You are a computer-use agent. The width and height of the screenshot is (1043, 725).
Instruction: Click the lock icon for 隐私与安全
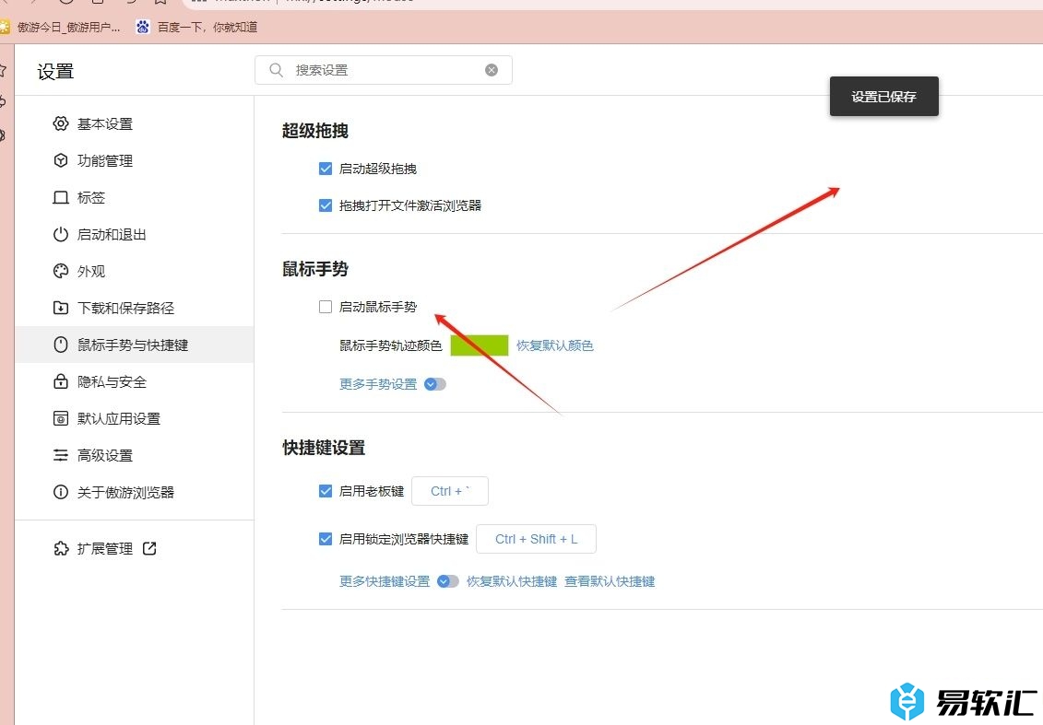pyautogui.click(x=61, y=381)
